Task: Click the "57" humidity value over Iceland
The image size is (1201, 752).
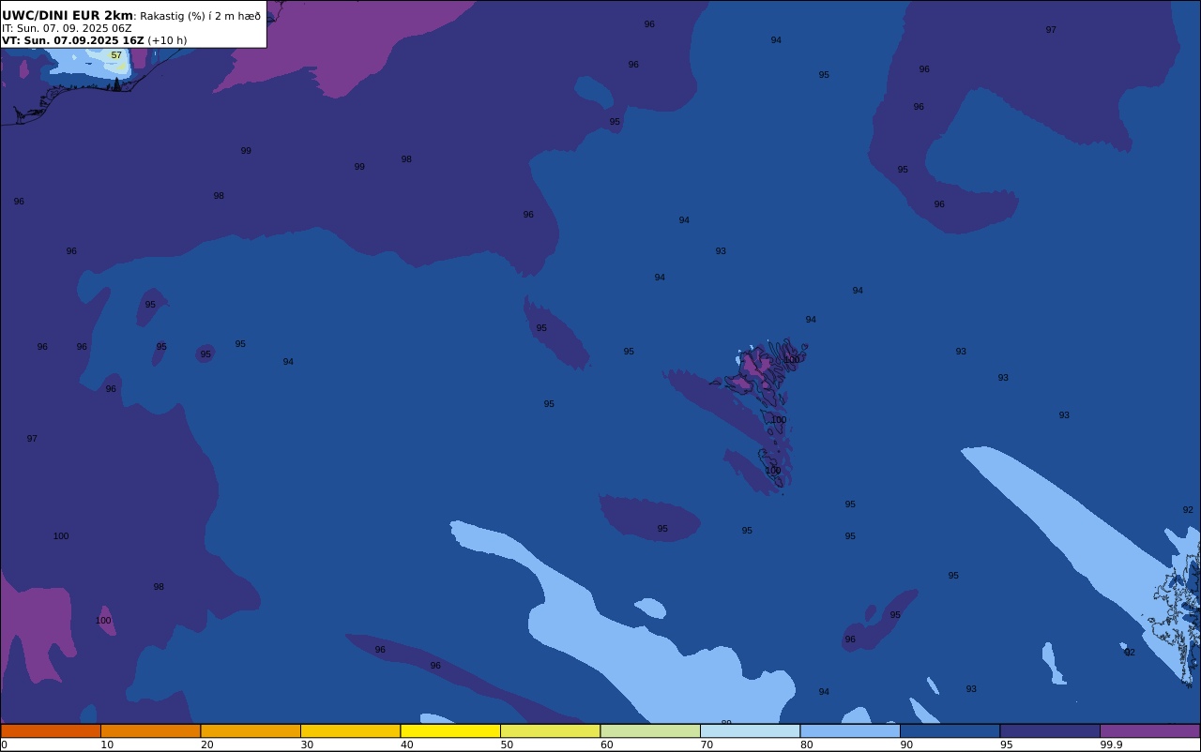Action: pos(116,55)
